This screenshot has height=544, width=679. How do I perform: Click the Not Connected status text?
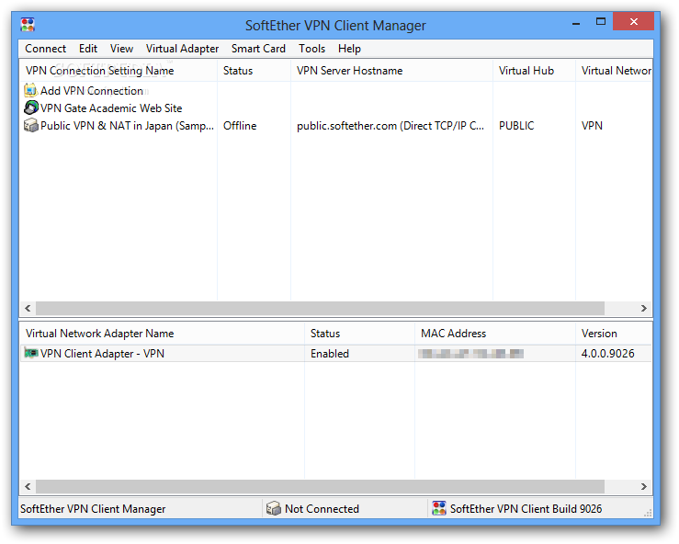[x=322, y=508]
